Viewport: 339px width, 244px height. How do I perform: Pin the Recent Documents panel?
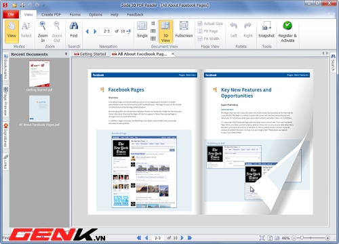point(66,54)
